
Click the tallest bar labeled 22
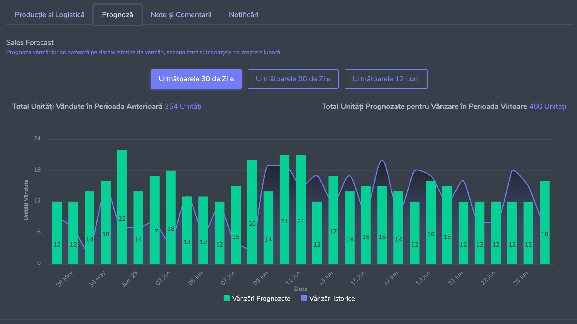pos(122,207)
